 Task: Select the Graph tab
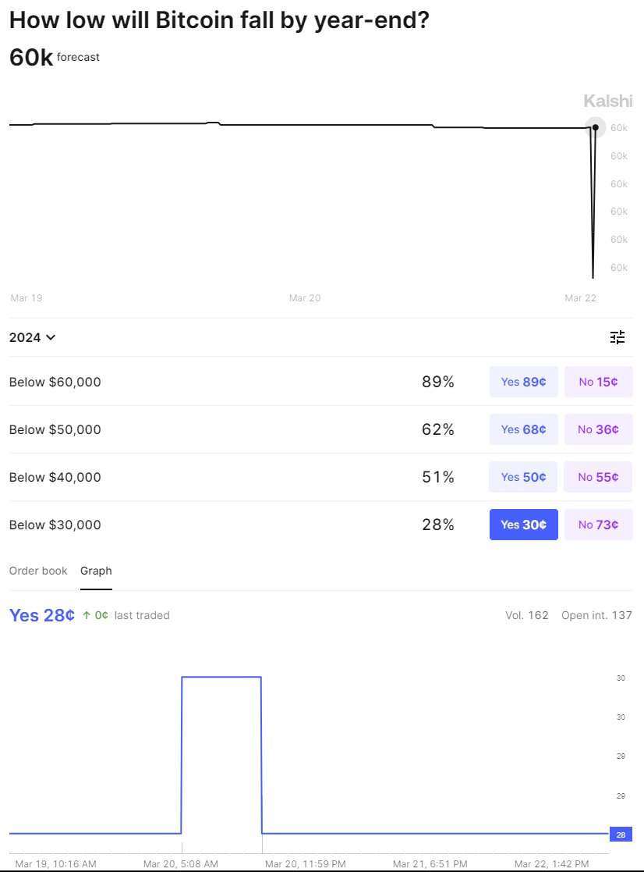pyautogui.click(x=96, y=571)
